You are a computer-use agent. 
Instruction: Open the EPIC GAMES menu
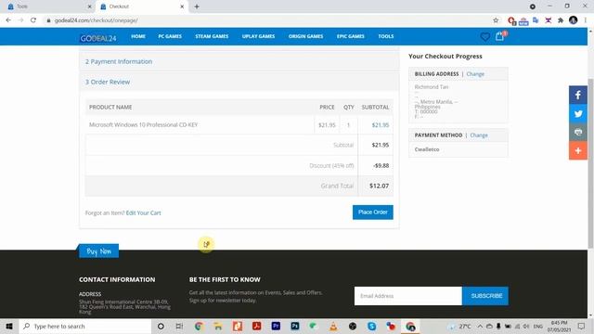click(x=351, y=36)
